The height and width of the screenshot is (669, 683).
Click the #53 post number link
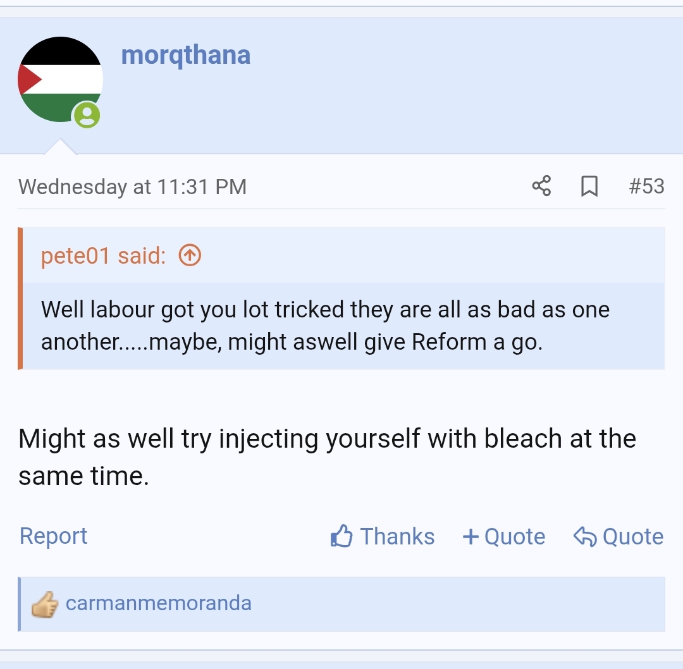tap(647, 187)
